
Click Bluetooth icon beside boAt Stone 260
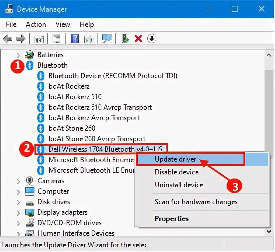point(41,128)
